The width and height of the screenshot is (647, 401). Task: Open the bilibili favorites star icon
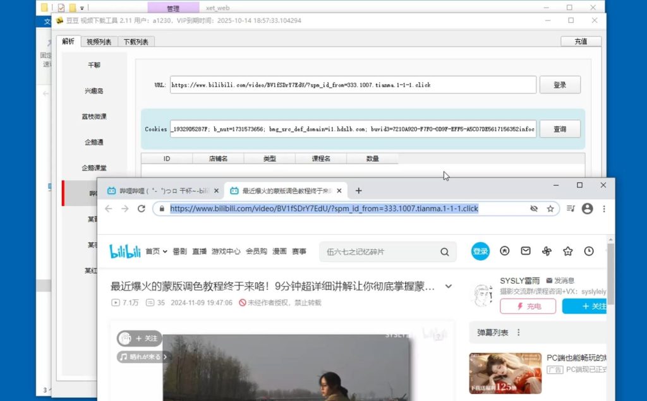coord(568,251)
